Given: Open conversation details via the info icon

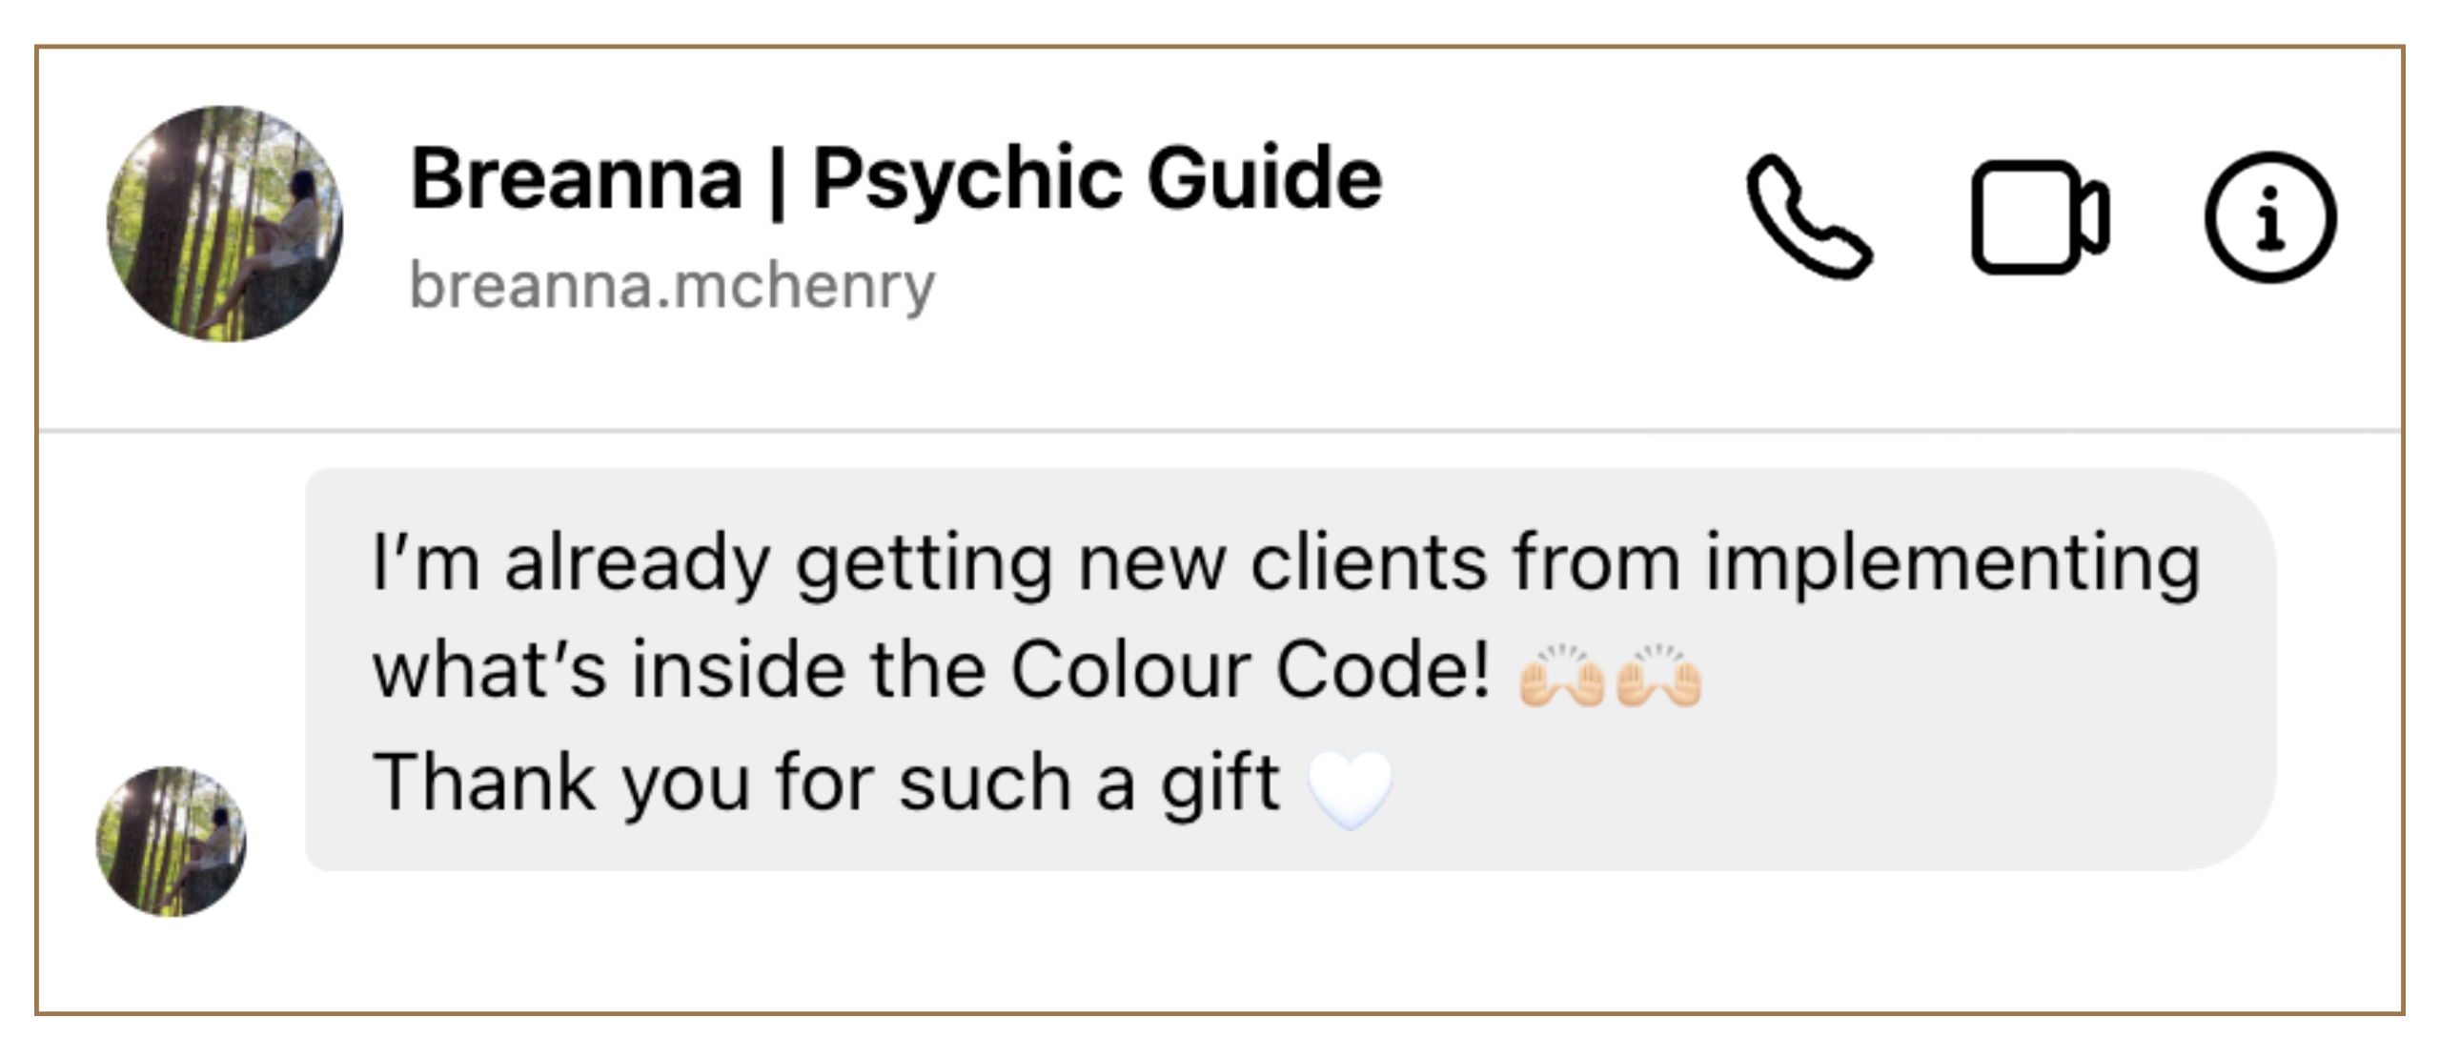Looking at the screenshot, I should (2270, 217).
